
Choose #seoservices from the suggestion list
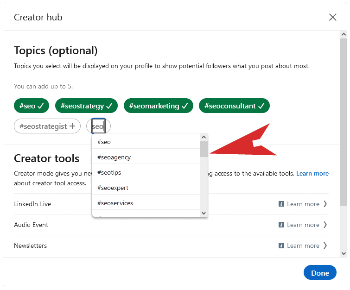pos(146,203)
